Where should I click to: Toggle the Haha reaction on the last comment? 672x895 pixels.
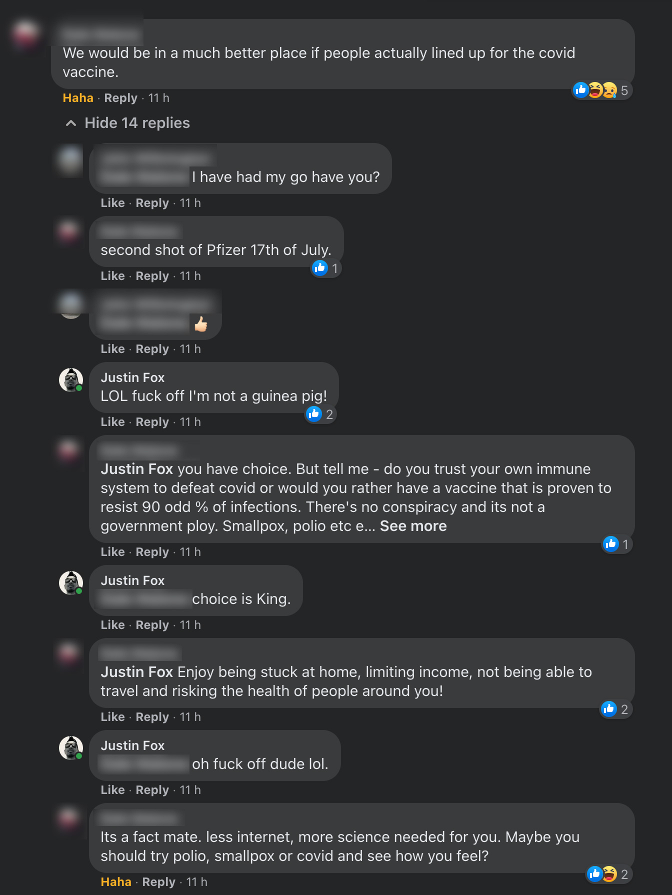pos(116,882)
